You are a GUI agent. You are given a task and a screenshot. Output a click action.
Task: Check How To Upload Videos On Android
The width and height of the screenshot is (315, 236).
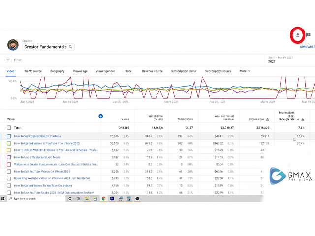point(9,186)
